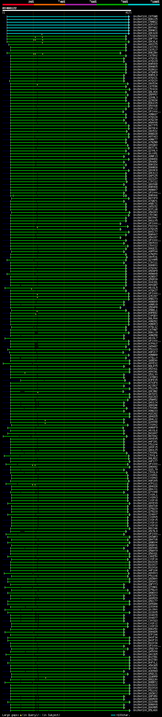This screenshot has width=162, height=717.
Task: Click the orange ~40% identity legend bar
Action: 50,5
